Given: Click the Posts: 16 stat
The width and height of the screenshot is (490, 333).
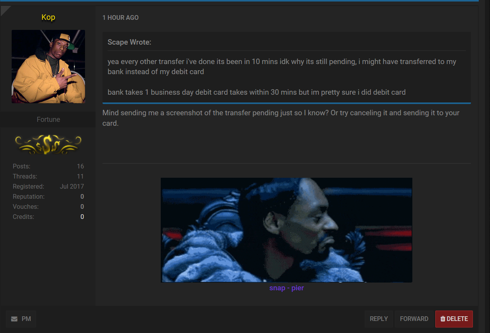Looking at the screenshot, I should point(48,166).
